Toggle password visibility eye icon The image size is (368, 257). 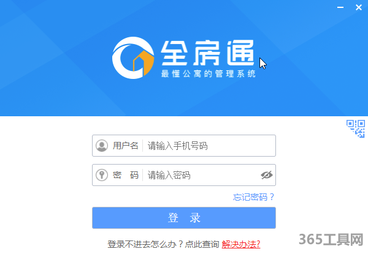pos(266,175)
